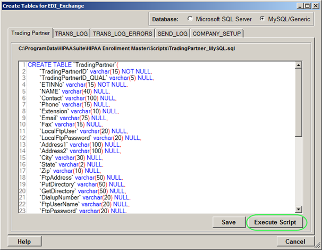Click the `LocalFtpUser` varchar(20) line

[x=83, y=131]
